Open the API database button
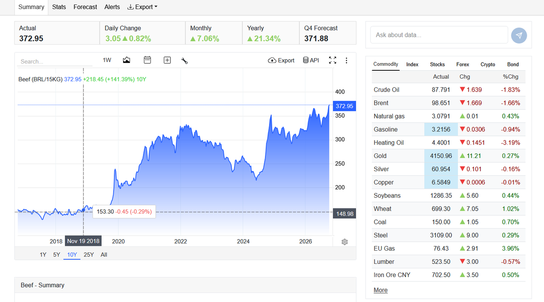The height and width of the screenshot is (302, 544). (x=311, y=60)
